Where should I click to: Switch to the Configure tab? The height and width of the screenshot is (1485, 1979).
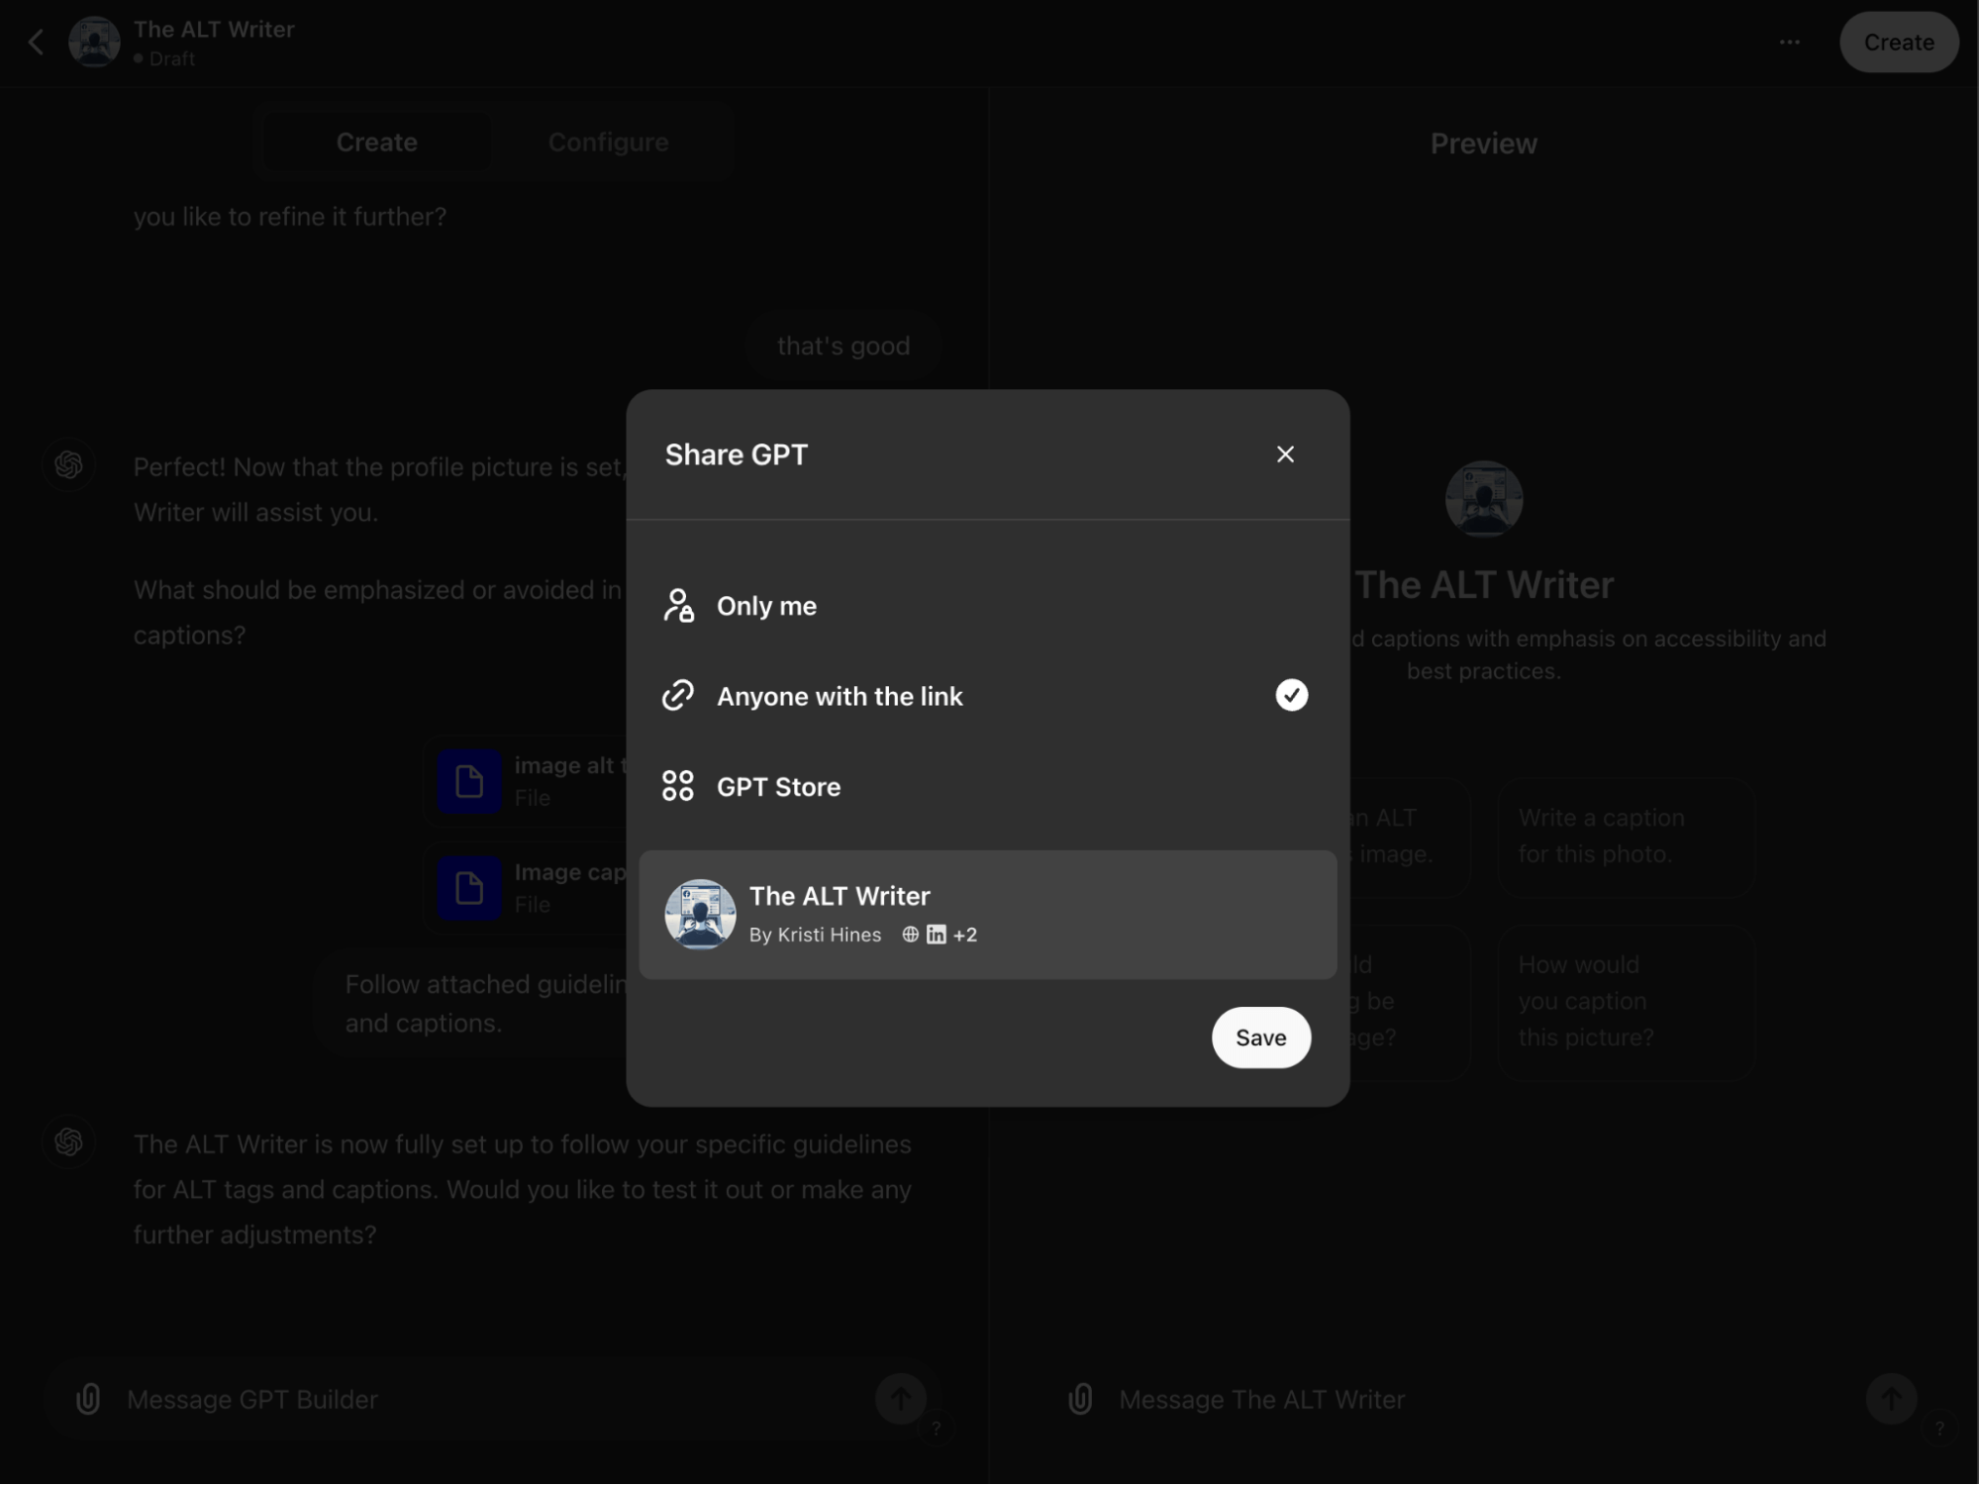tap(608, 143)
